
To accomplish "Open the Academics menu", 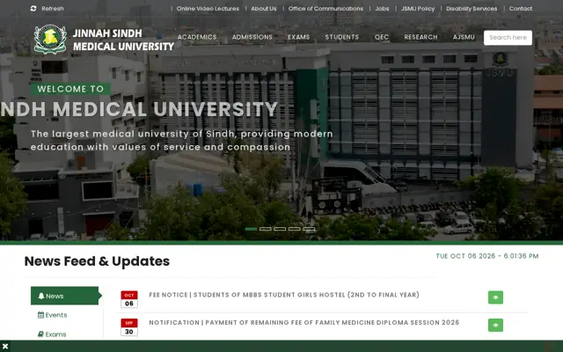I will pyautogui.click(x=197, y=37).
